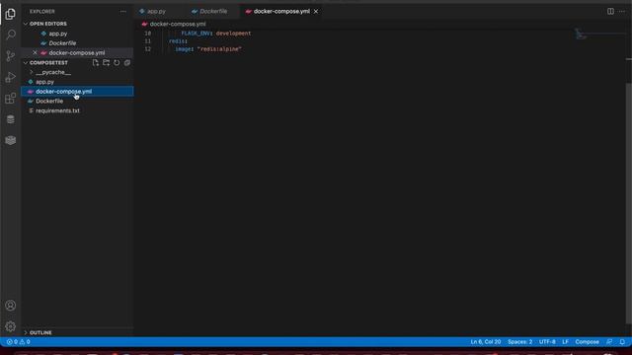Click line number 11 in the gutter

(x=147, y=41)
